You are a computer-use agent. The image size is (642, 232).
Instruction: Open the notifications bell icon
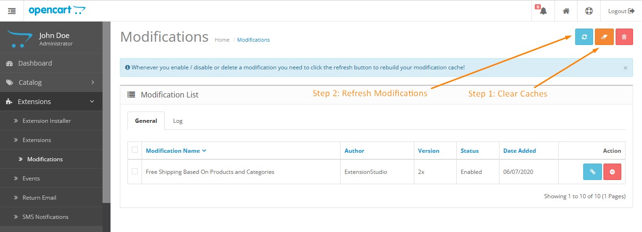[543, 11]
